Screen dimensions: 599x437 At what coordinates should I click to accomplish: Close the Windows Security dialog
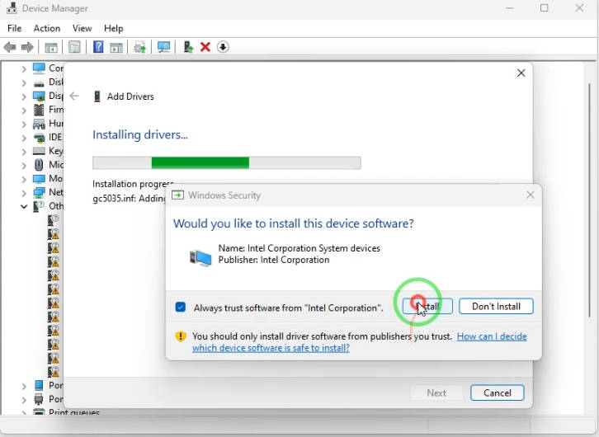531,195
